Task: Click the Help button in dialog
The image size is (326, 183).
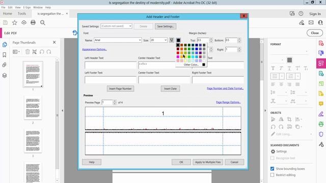Action: 92,162
